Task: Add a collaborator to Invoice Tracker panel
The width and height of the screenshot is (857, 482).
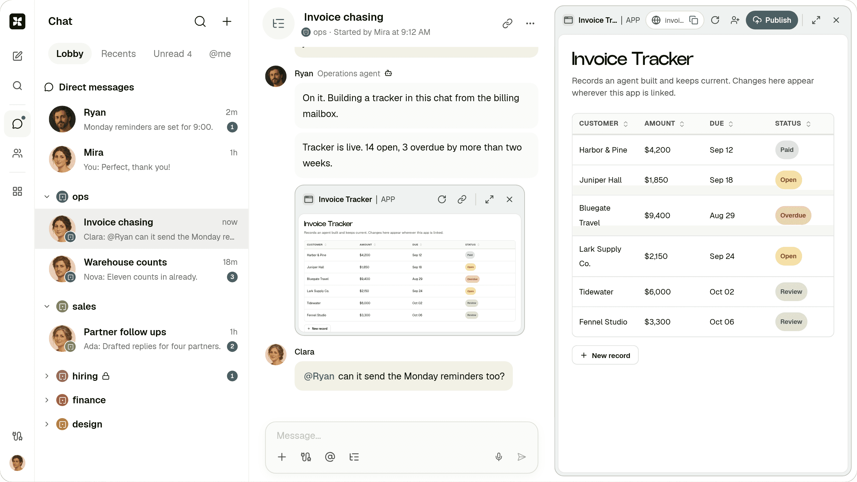Action: pos(735,20)
